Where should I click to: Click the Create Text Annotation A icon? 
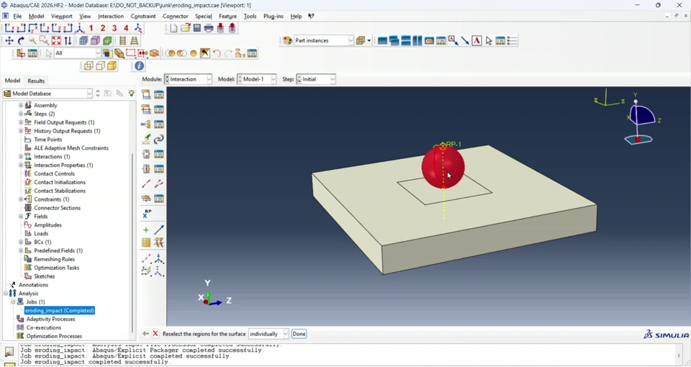click(477, 40)
